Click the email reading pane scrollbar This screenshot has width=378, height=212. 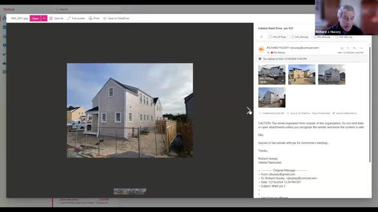tap(370, 104)
